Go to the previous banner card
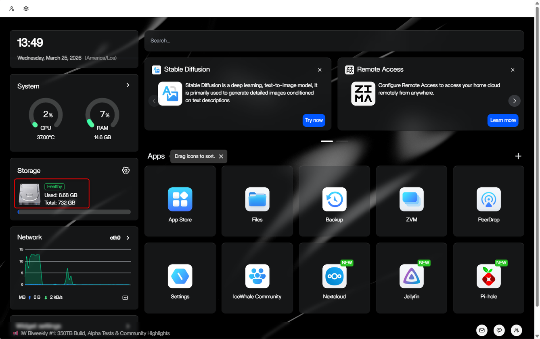The image size is (540, 339). [154, 101]
